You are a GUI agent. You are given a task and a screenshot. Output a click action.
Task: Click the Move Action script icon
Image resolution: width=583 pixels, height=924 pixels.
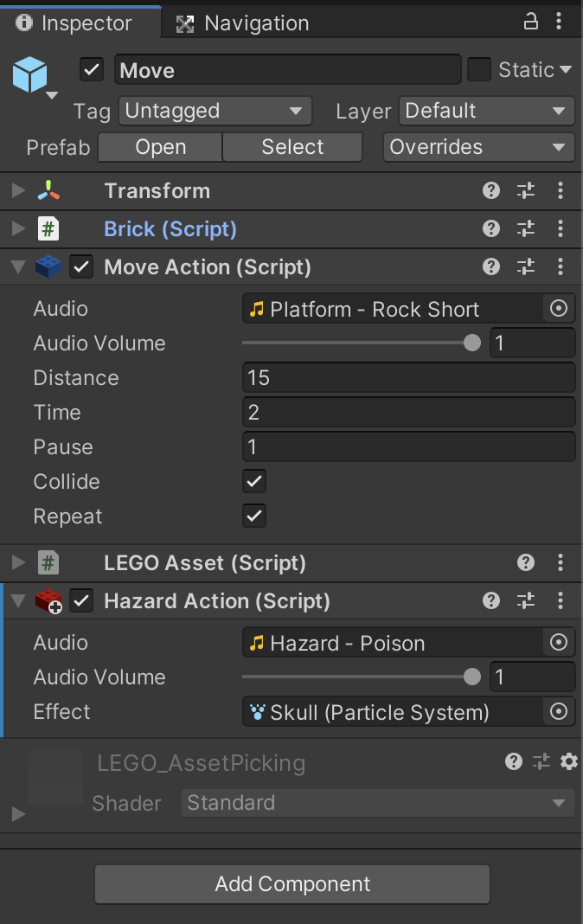tap(49, 266)
